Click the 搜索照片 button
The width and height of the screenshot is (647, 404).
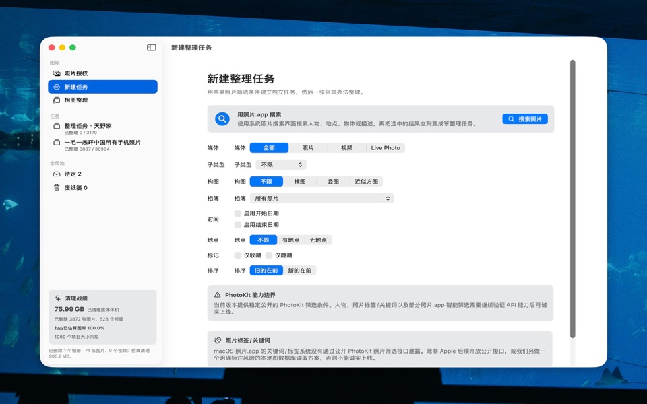point(525,119)
